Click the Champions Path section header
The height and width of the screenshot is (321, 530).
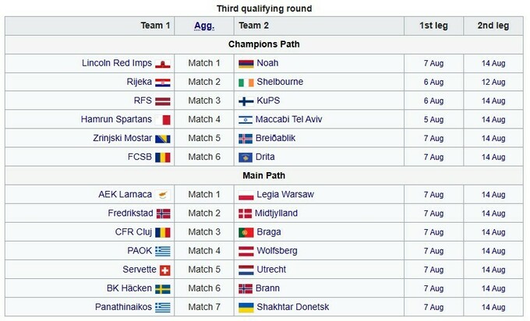263,44
